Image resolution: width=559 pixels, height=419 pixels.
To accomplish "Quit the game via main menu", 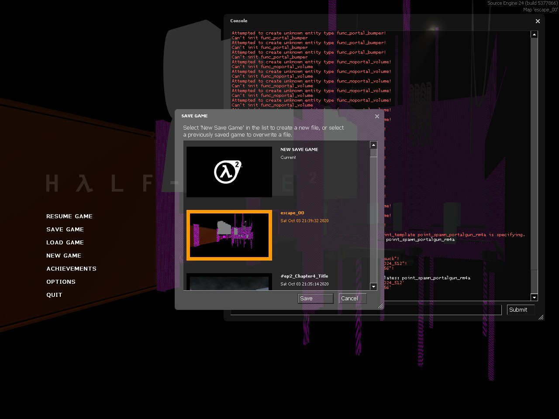I will point(54,295).
